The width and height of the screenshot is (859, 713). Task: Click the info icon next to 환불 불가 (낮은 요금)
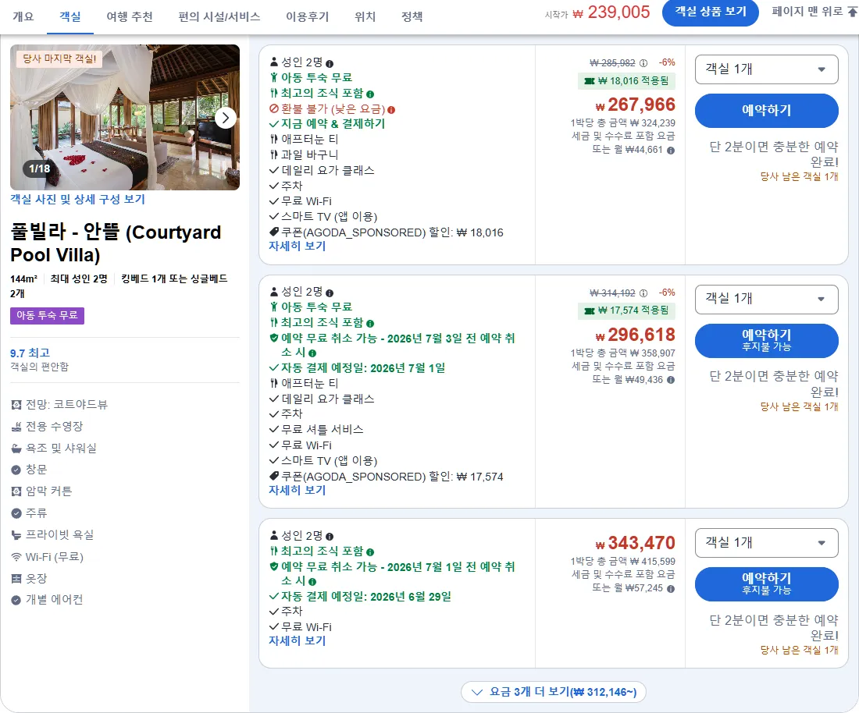click(391, 109)
